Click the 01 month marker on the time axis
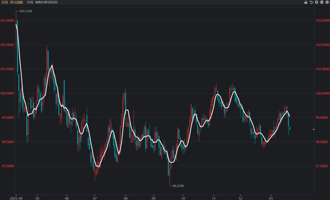The height and width of the screenshot is (200, 330). coord(271,198)
